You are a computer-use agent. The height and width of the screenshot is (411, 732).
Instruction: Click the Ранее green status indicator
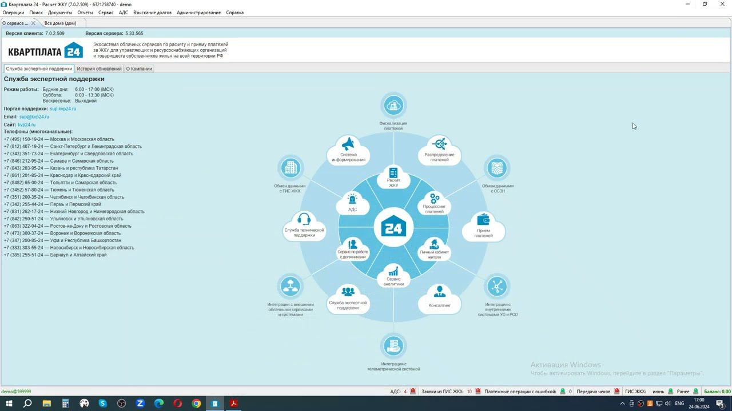click(696, 392)
